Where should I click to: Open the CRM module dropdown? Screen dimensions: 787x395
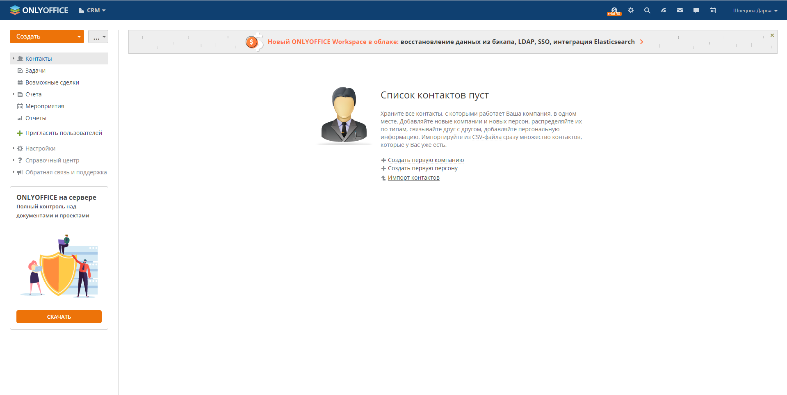[x=92, y=10]
